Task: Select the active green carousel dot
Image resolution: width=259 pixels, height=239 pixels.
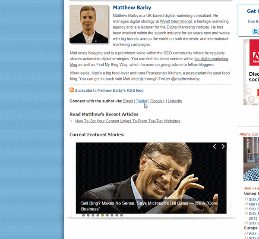Action: (102, 215)
